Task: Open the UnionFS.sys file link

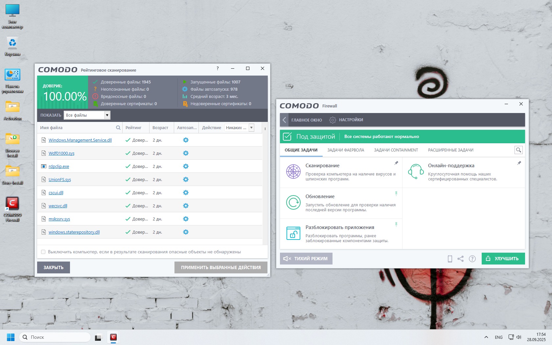Action: tap(60, 179)
